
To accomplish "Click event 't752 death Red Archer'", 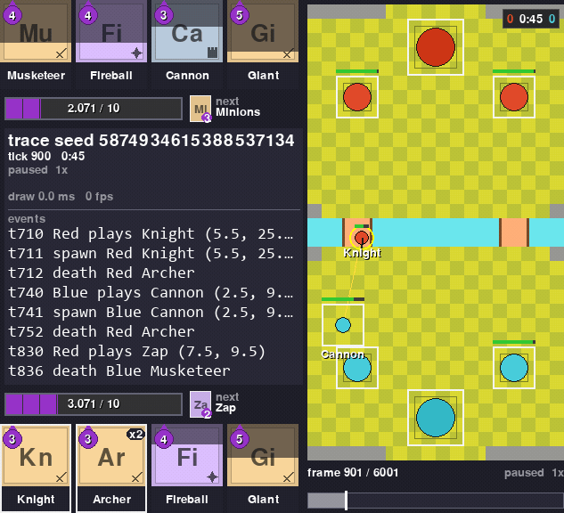I will point(102,332).
